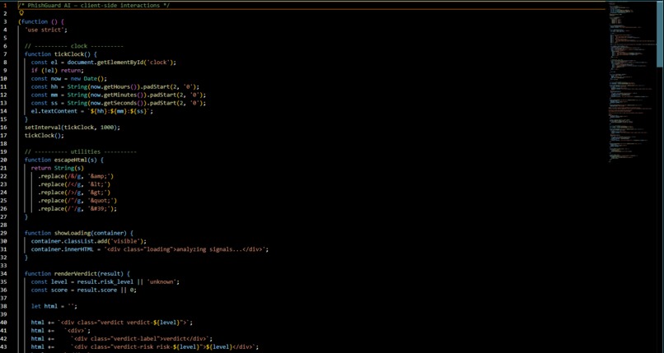Click the vertical scrollbar thumb
Screen dimensions: 664x353
660,35
